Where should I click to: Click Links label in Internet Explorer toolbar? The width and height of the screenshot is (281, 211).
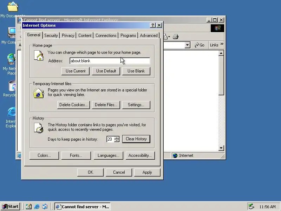point(214,45)
